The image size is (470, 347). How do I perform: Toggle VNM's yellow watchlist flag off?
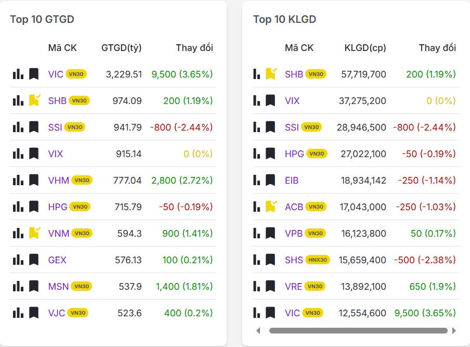34,233
